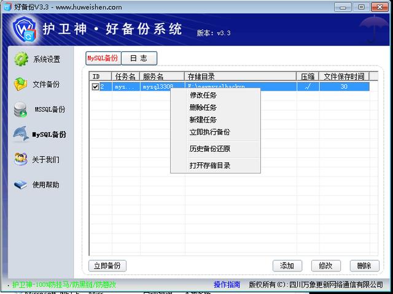This screenshot has height=294, width=393.
Task: Click the green 护卫神 anti-tamper link
Action: (x=64, y=284)
